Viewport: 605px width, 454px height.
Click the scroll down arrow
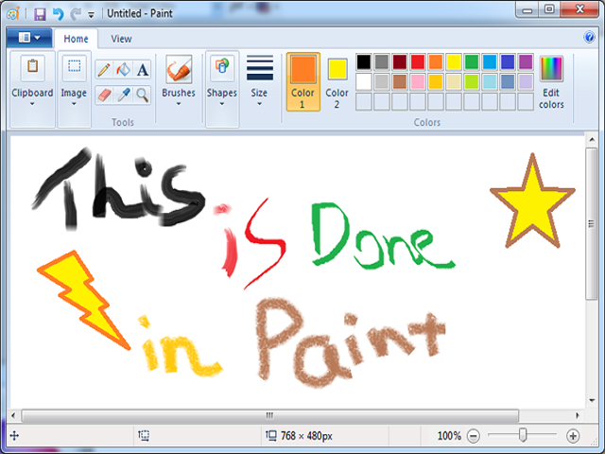click(592, 400)
